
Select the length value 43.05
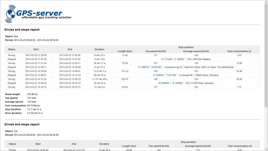point(125,87)
